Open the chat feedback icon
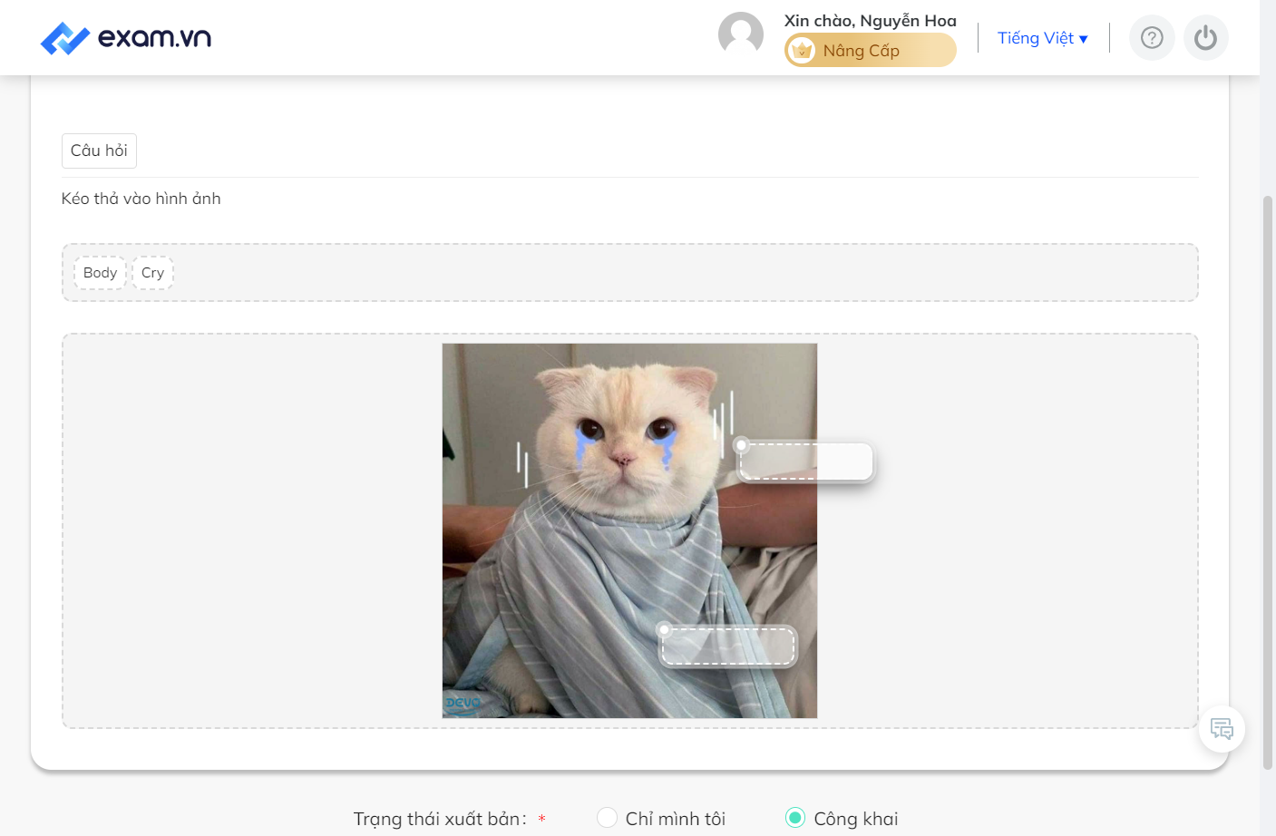The image size is (1276, 836). (1222, 729)
